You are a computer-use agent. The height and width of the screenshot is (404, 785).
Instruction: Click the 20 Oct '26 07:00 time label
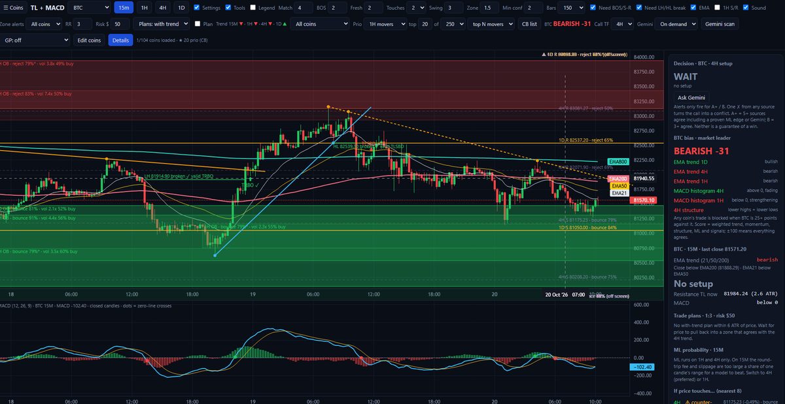tap(565, 295)
